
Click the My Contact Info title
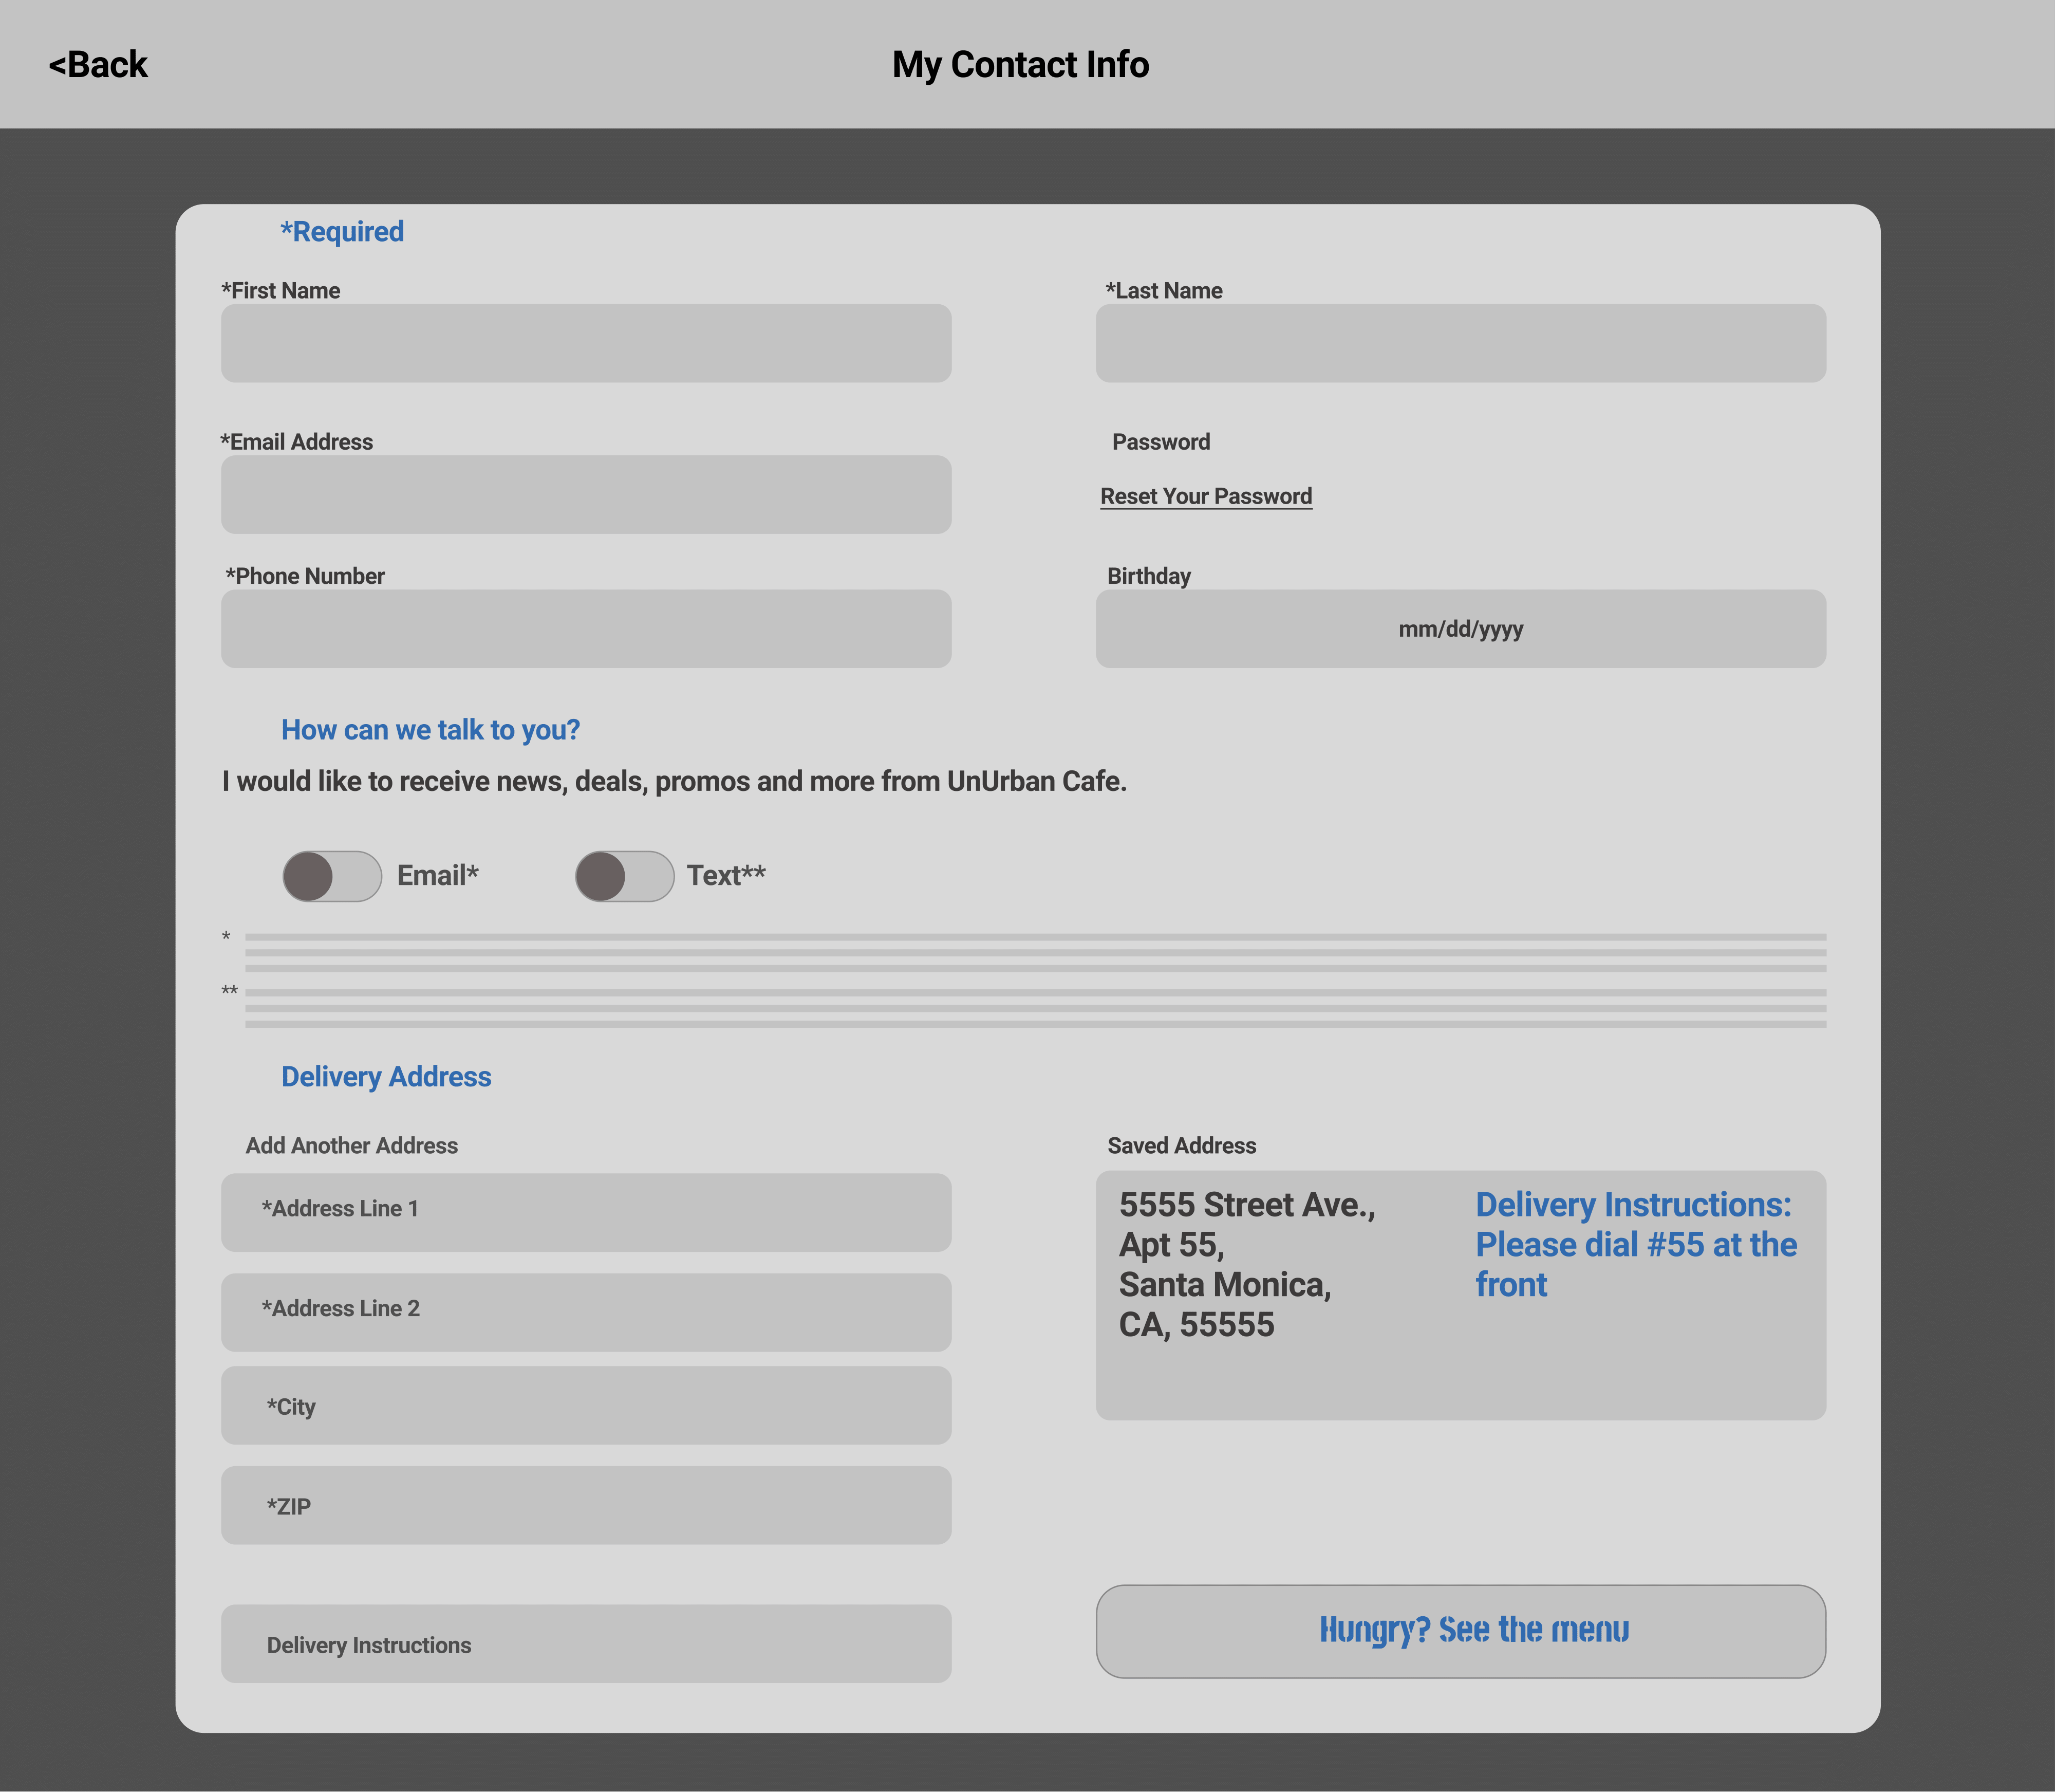(x=1020, y=65)
